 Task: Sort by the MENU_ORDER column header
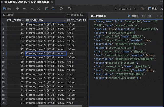(x=16, y=20)
